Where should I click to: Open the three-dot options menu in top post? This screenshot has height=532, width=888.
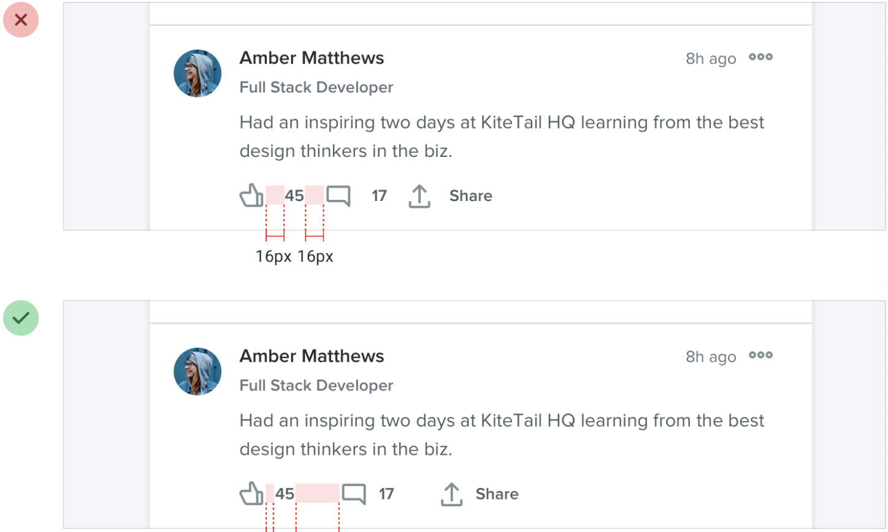coord(760,57)
